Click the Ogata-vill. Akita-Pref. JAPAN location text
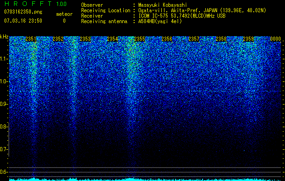The height and width of the screenshot is (181, 285). pos(202,10)
